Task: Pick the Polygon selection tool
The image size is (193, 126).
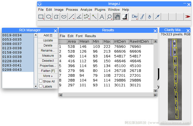Action: [x=56, y=17]
